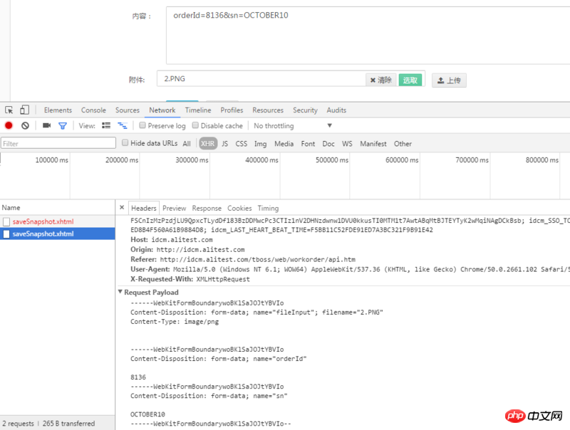Image resolution: width=570 pixels, height=430 pixels.
Task: Toggle the overview waterfall view icon
Action: point(122,126)
